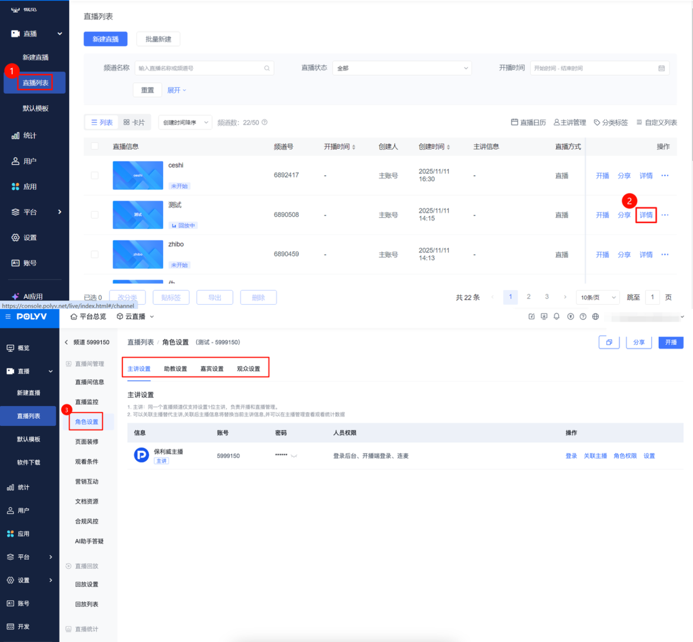
Task: Click the 保利威主播 avatar icon
Action: tap(141, 455)
